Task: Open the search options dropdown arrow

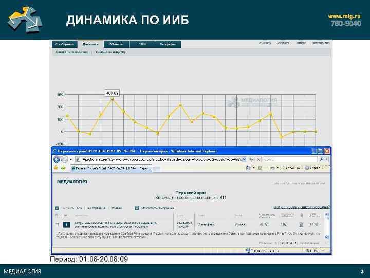Action: (x=327, y=160)
